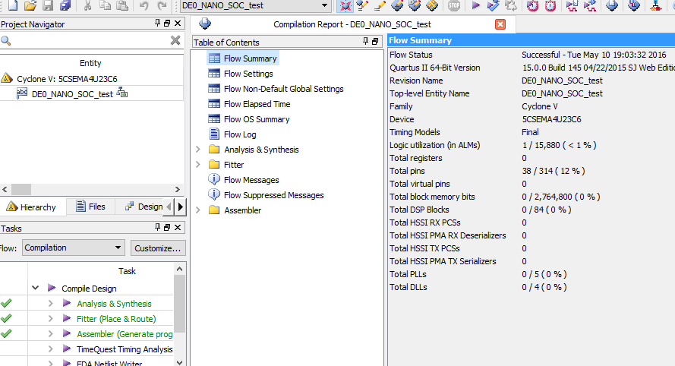This screenshot has height=366, width=675.
Task: Open Flow Messages entry
Action: [x=251, y=180]
